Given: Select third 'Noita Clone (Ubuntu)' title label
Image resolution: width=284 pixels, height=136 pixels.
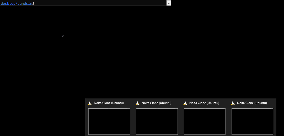Looking at the screenshot, I should pyautogui.click(x=204, y=103).
